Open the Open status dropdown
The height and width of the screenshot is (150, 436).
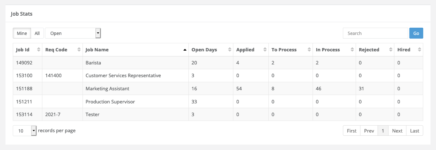pos(73,33)
